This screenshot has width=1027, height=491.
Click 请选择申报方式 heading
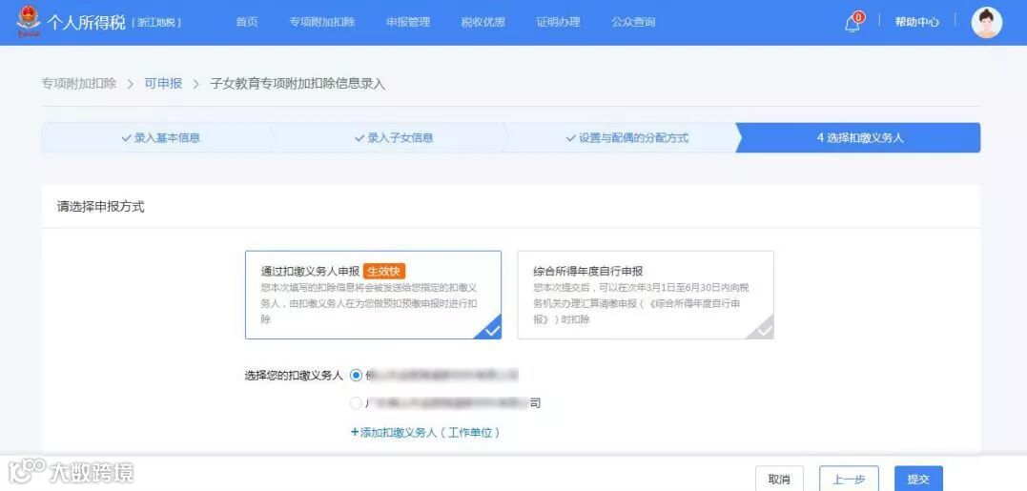101,207
